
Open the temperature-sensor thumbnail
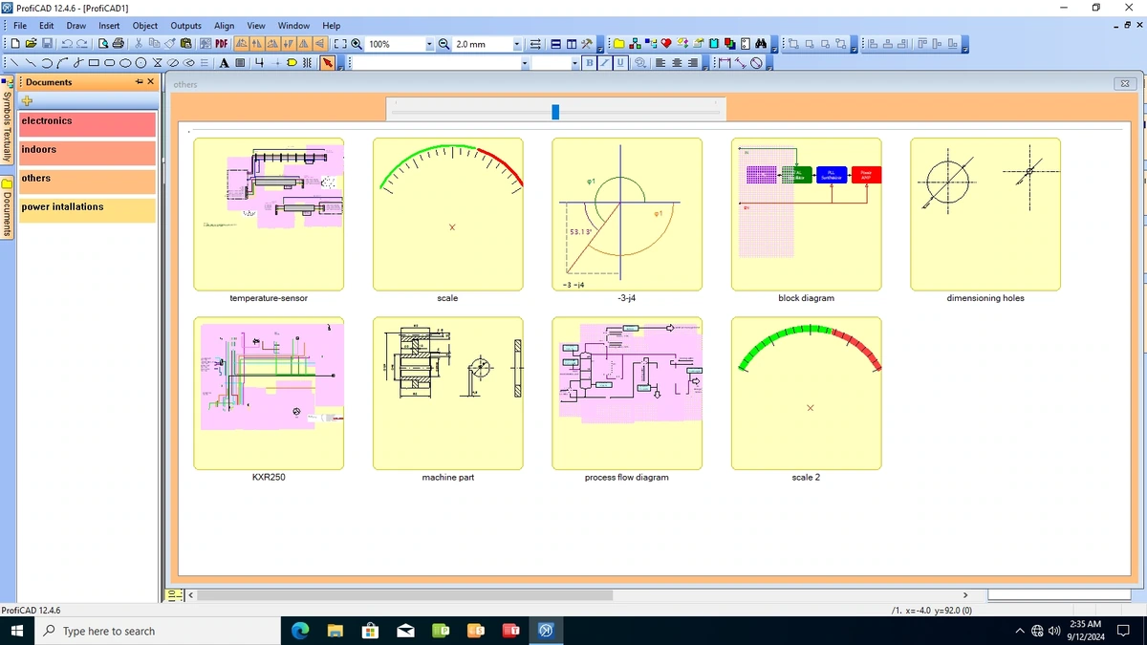pos(269,214)
